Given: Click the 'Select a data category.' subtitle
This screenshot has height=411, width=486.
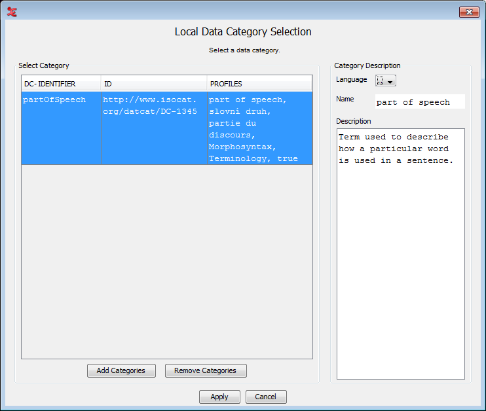Looking at the screenshot, I should (x=244, y=50).
